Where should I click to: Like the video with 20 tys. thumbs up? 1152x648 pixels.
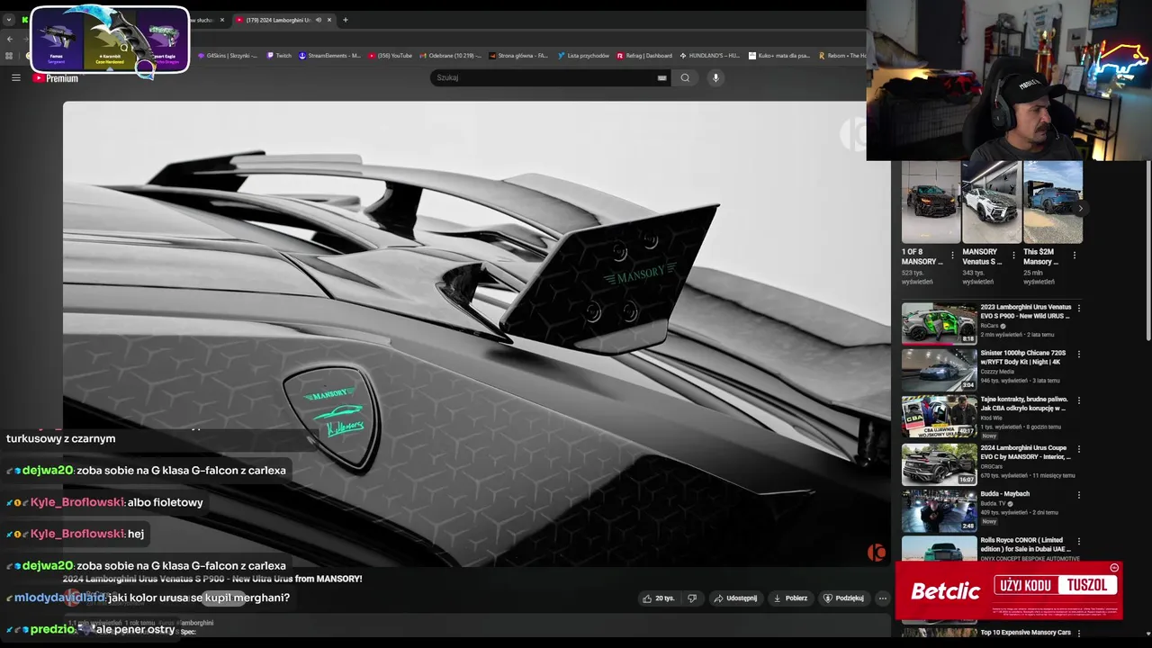pyautogui.click(x=658, y=598)
